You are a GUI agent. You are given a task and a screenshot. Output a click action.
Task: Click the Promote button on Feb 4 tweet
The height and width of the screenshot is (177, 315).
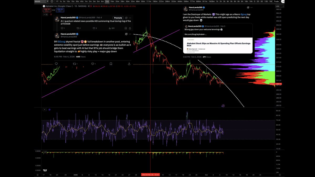tap(118, 18)
